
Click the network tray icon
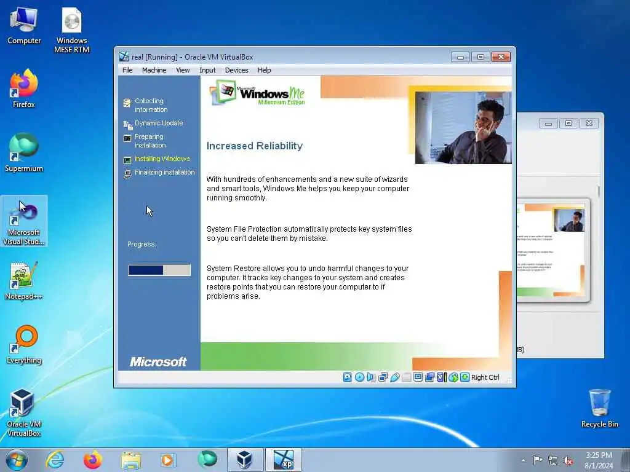pyautogui.click(x=553, y=460)
